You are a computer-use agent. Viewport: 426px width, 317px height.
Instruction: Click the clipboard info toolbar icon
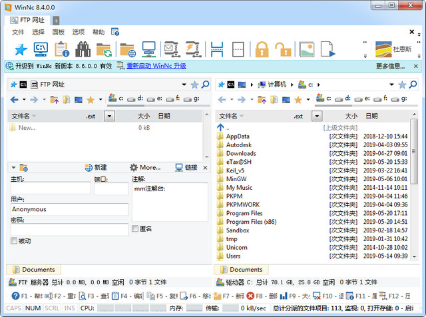(x=62, y=49)
